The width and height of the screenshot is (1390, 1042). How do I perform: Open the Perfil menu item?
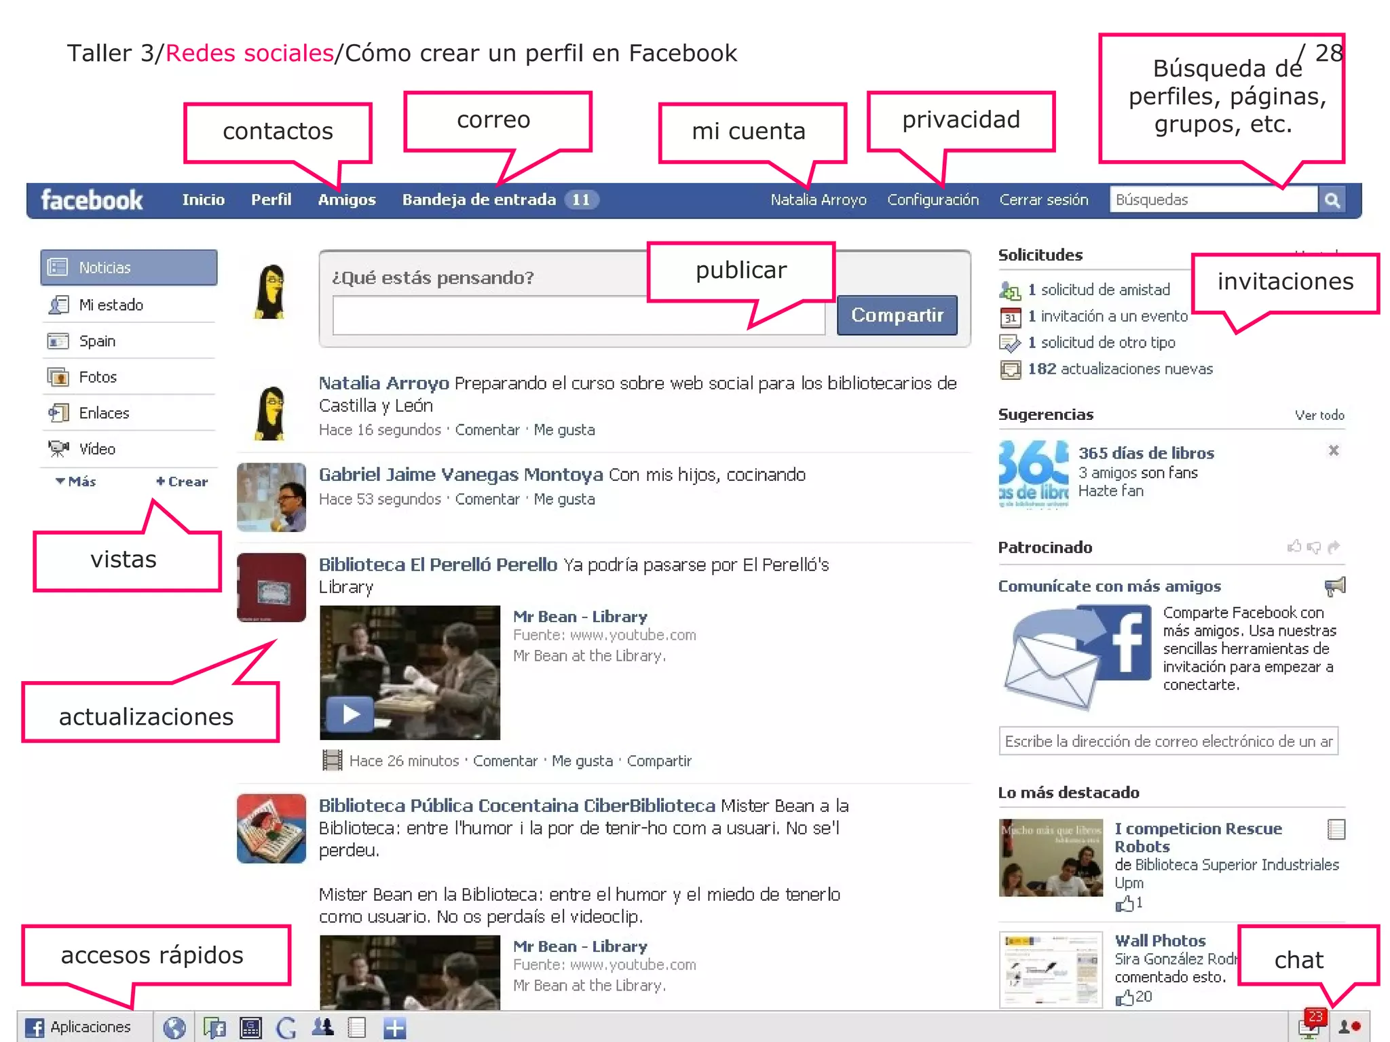click(x=271, y=199)
